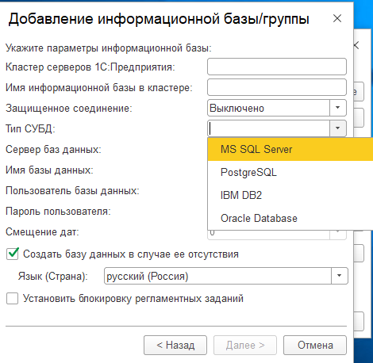Click the Выключено value in secure connection

[x=236, y=108]
